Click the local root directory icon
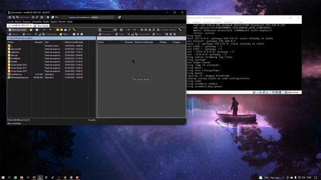Image resolution: width=321 pixels, height=180 pixels. click(62, 30)
